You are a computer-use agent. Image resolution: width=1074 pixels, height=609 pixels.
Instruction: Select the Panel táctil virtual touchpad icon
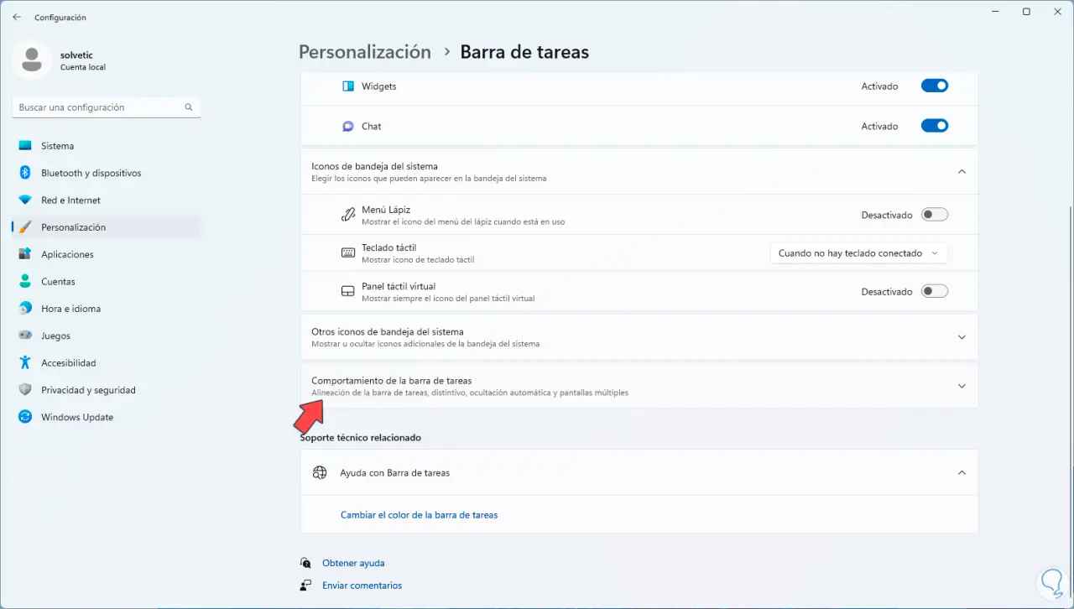point(347,291)
